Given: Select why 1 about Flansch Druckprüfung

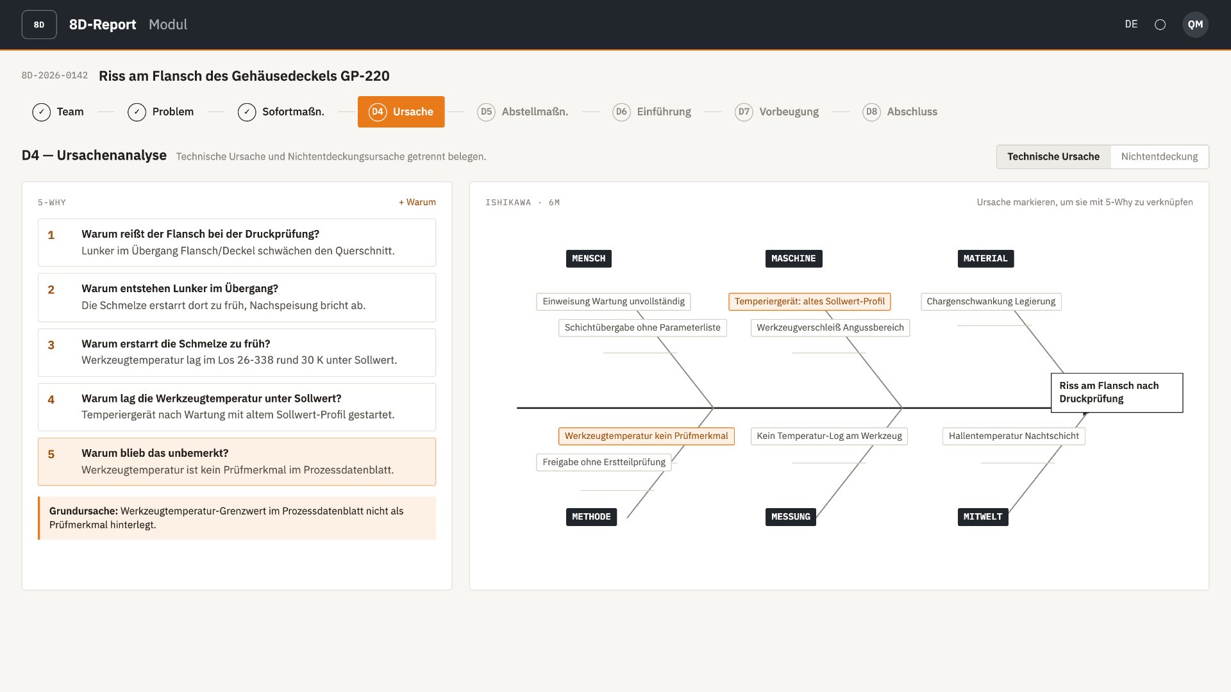Looking at the screenshot, I should point(237,243).
